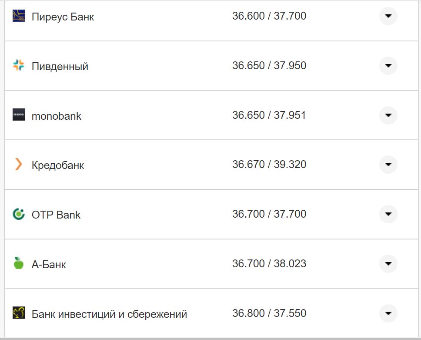This screenshot has width=421, height=340.
Task: Open the monobank page link
Action: point(57,116)
